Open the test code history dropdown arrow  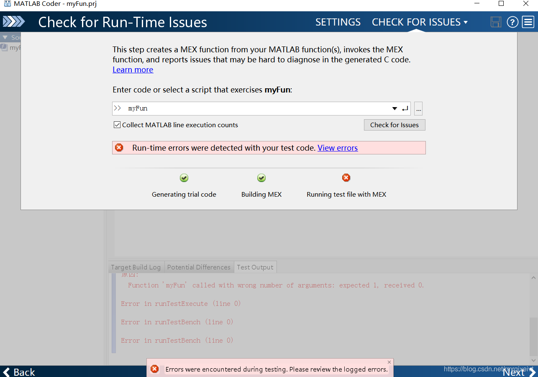click(395, 109)
